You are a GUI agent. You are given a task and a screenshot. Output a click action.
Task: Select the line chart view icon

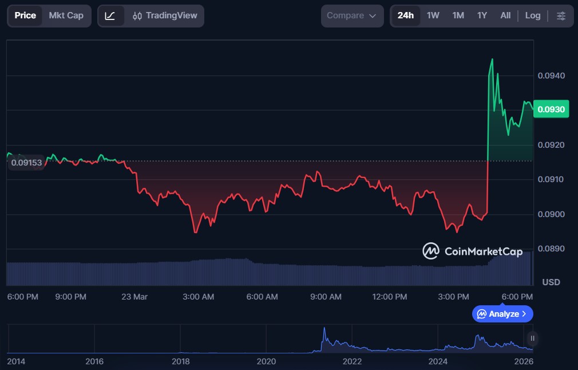(110, 16)
